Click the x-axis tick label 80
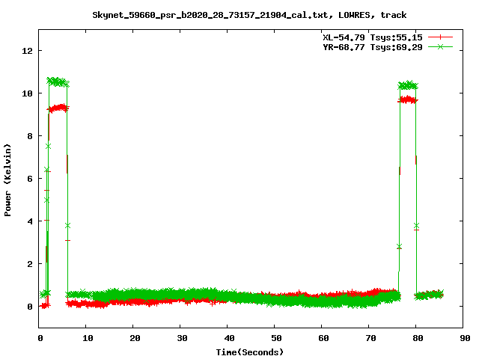The image size is (479, 359). pos(418,338)
